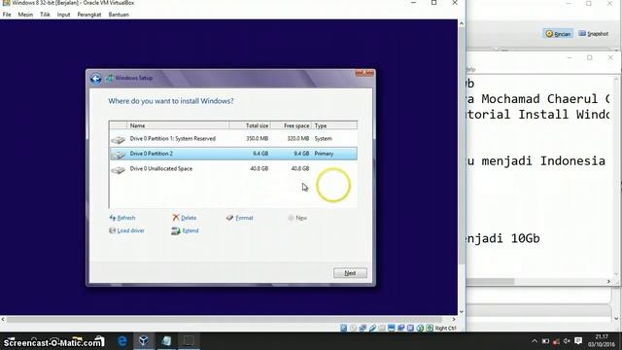The height and width of the screenshot is (350, 622).
Task: Click the USB status icon in VirtualBox
Action: click(x=372, y=329)
